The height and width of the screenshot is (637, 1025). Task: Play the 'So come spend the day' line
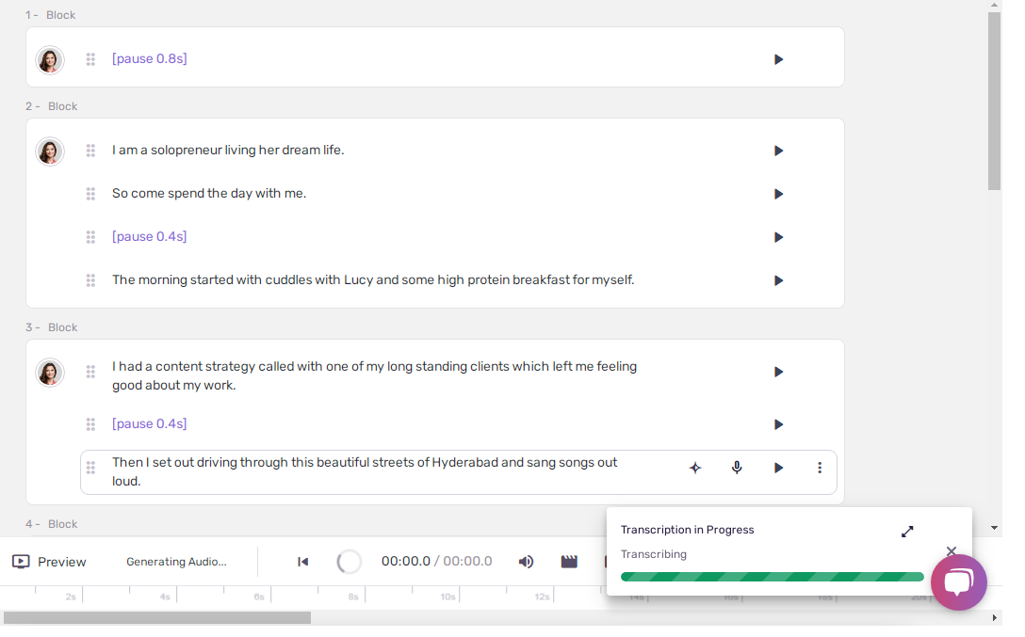(778, 194)
